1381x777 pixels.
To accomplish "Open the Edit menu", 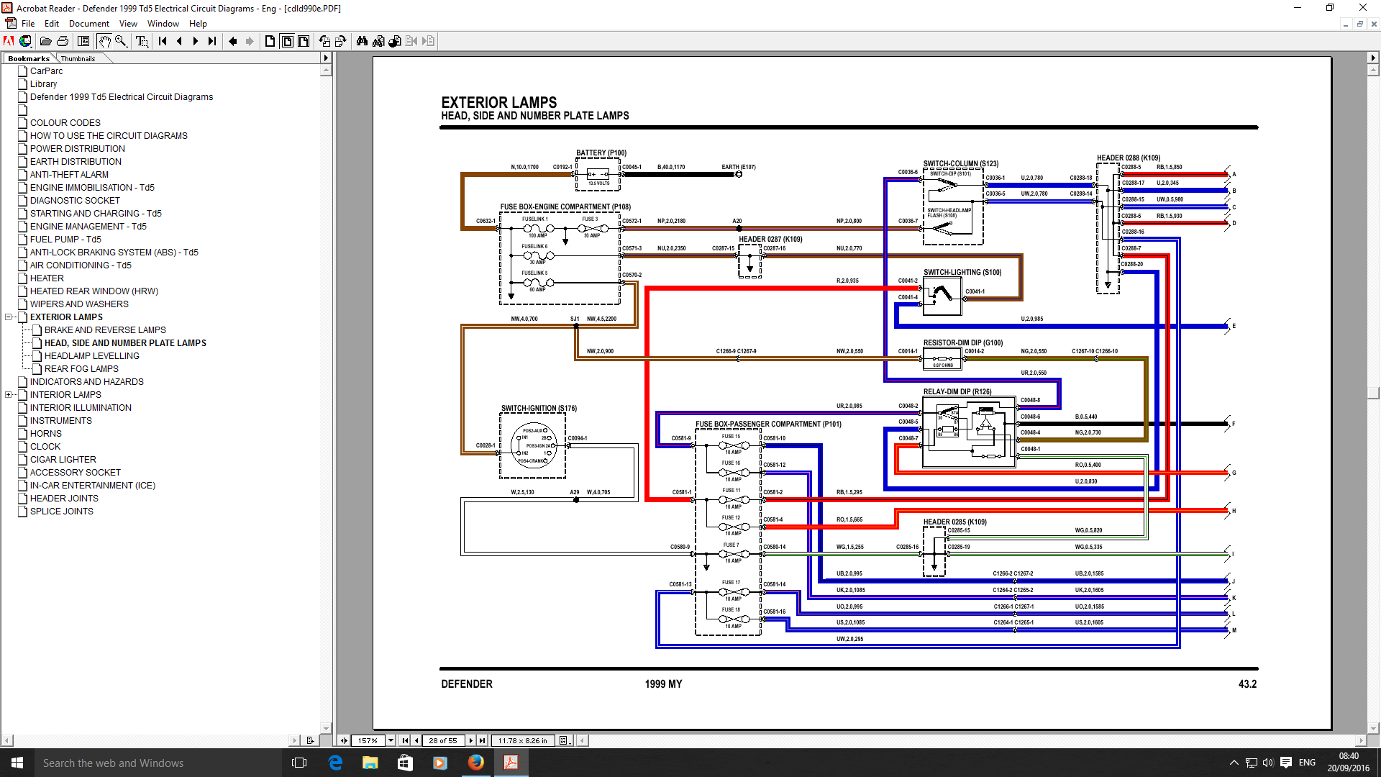I will click(52, 24).
